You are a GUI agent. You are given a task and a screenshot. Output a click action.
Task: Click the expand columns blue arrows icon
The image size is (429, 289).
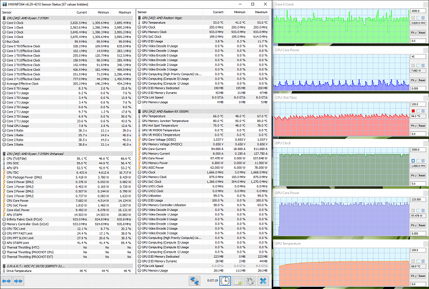tap(6, 281)
